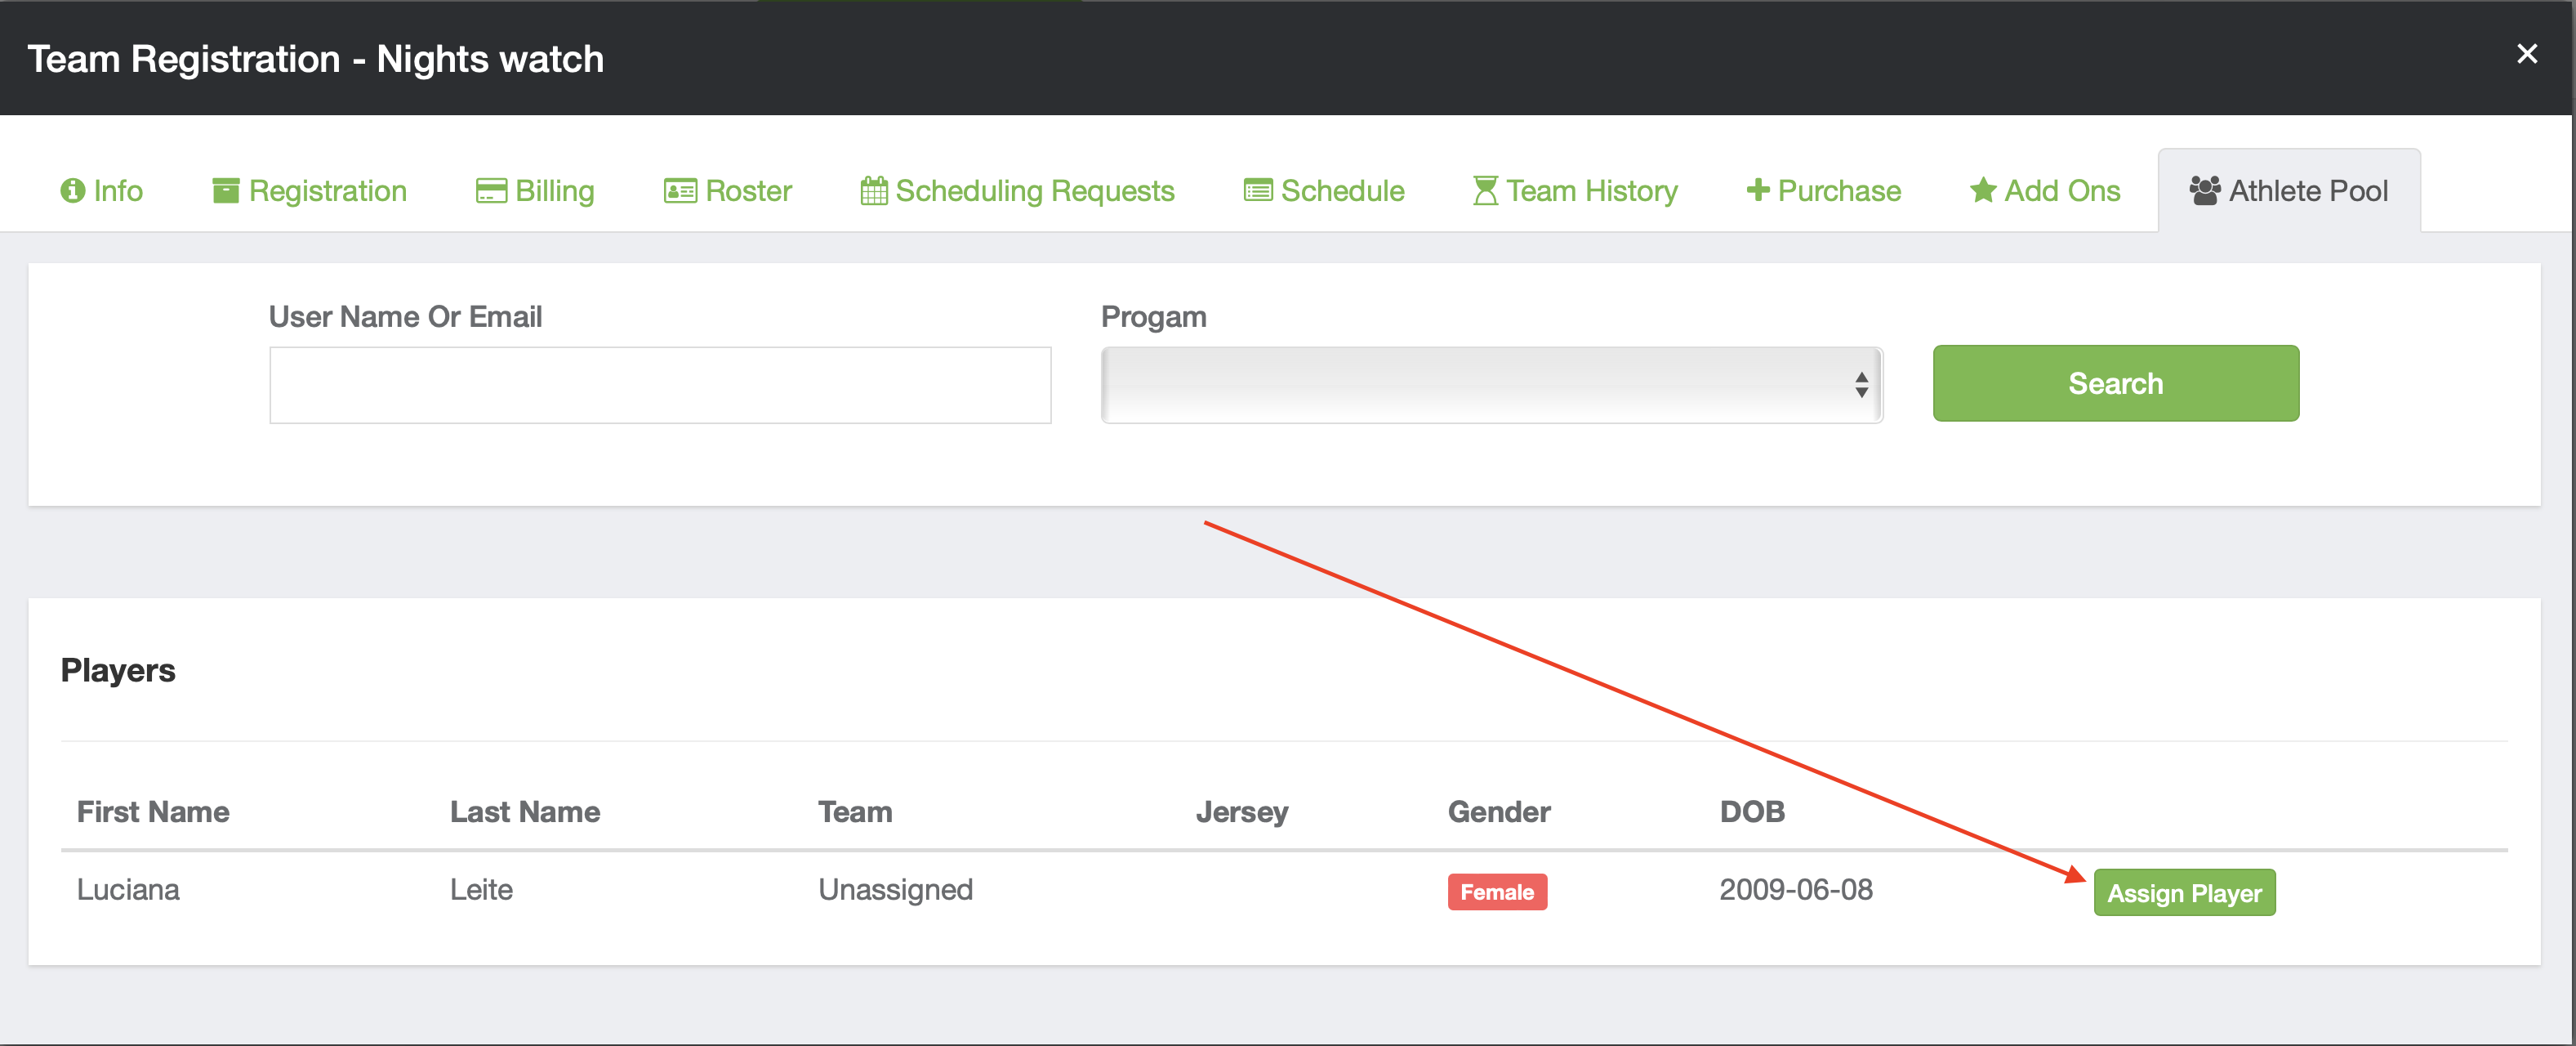Click inside the User Name Or Email field

click(660, 384)
